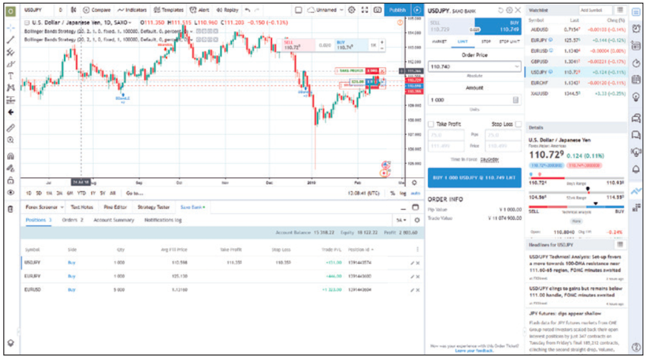Open help question mark icon
Viewport: 647px width, 360px height.
coord(636,347)
